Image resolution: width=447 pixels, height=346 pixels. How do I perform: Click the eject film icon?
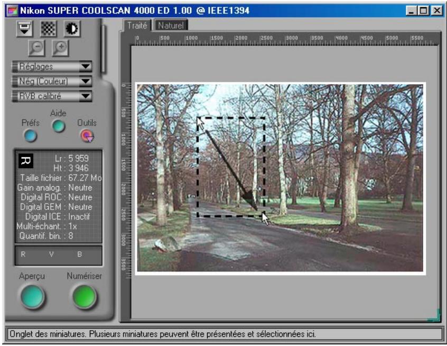click(x=24, y=29)
